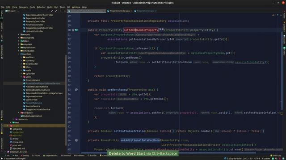Select PropertyController class in tree

[x=34, y=21]
